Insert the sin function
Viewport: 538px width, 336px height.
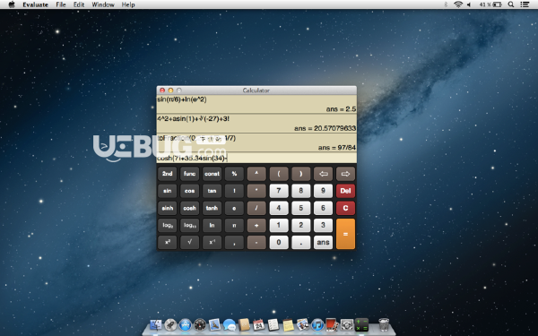(168, 191)
